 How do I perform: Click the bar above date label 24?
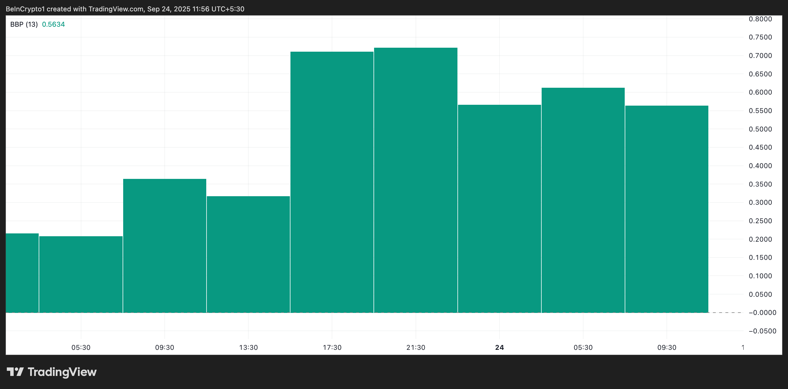(x=499, y=208)
